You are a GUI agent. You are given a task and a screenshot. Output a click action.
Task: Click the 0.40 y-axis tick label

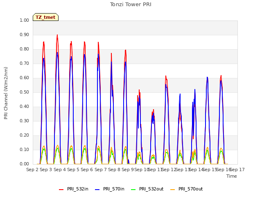(x=25, y=107)
